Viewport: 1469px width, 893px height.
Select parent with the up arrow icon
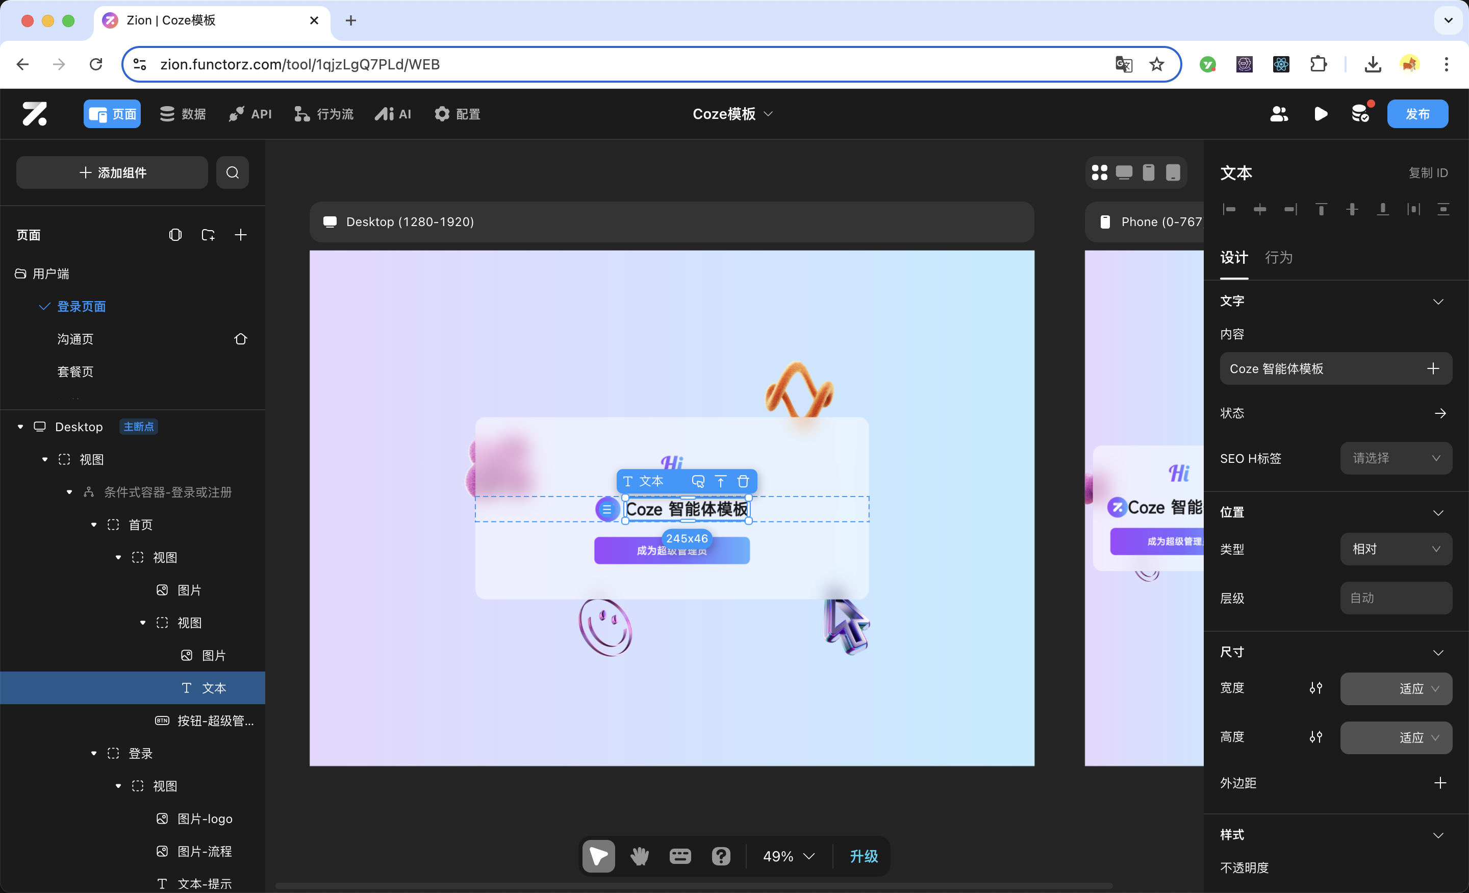click(x=721, y=481)
